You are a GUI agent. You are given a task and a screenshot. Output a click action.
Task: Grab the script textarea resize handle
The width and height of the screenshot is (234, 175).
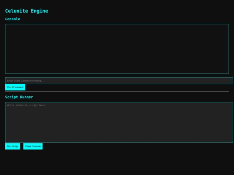coord(232,141)
